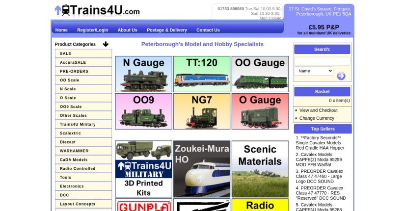Image resolution: width=405 pixels, height=211 pixels.
Task: Select Radio Controlled category
Action: (x=83, y=168)
